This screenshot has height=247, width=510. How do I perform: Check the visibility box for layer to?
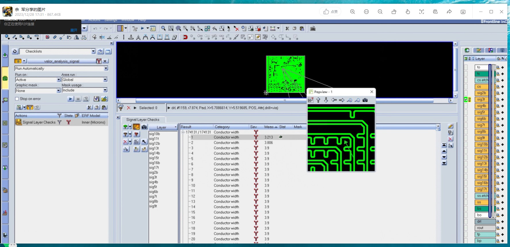466,67
